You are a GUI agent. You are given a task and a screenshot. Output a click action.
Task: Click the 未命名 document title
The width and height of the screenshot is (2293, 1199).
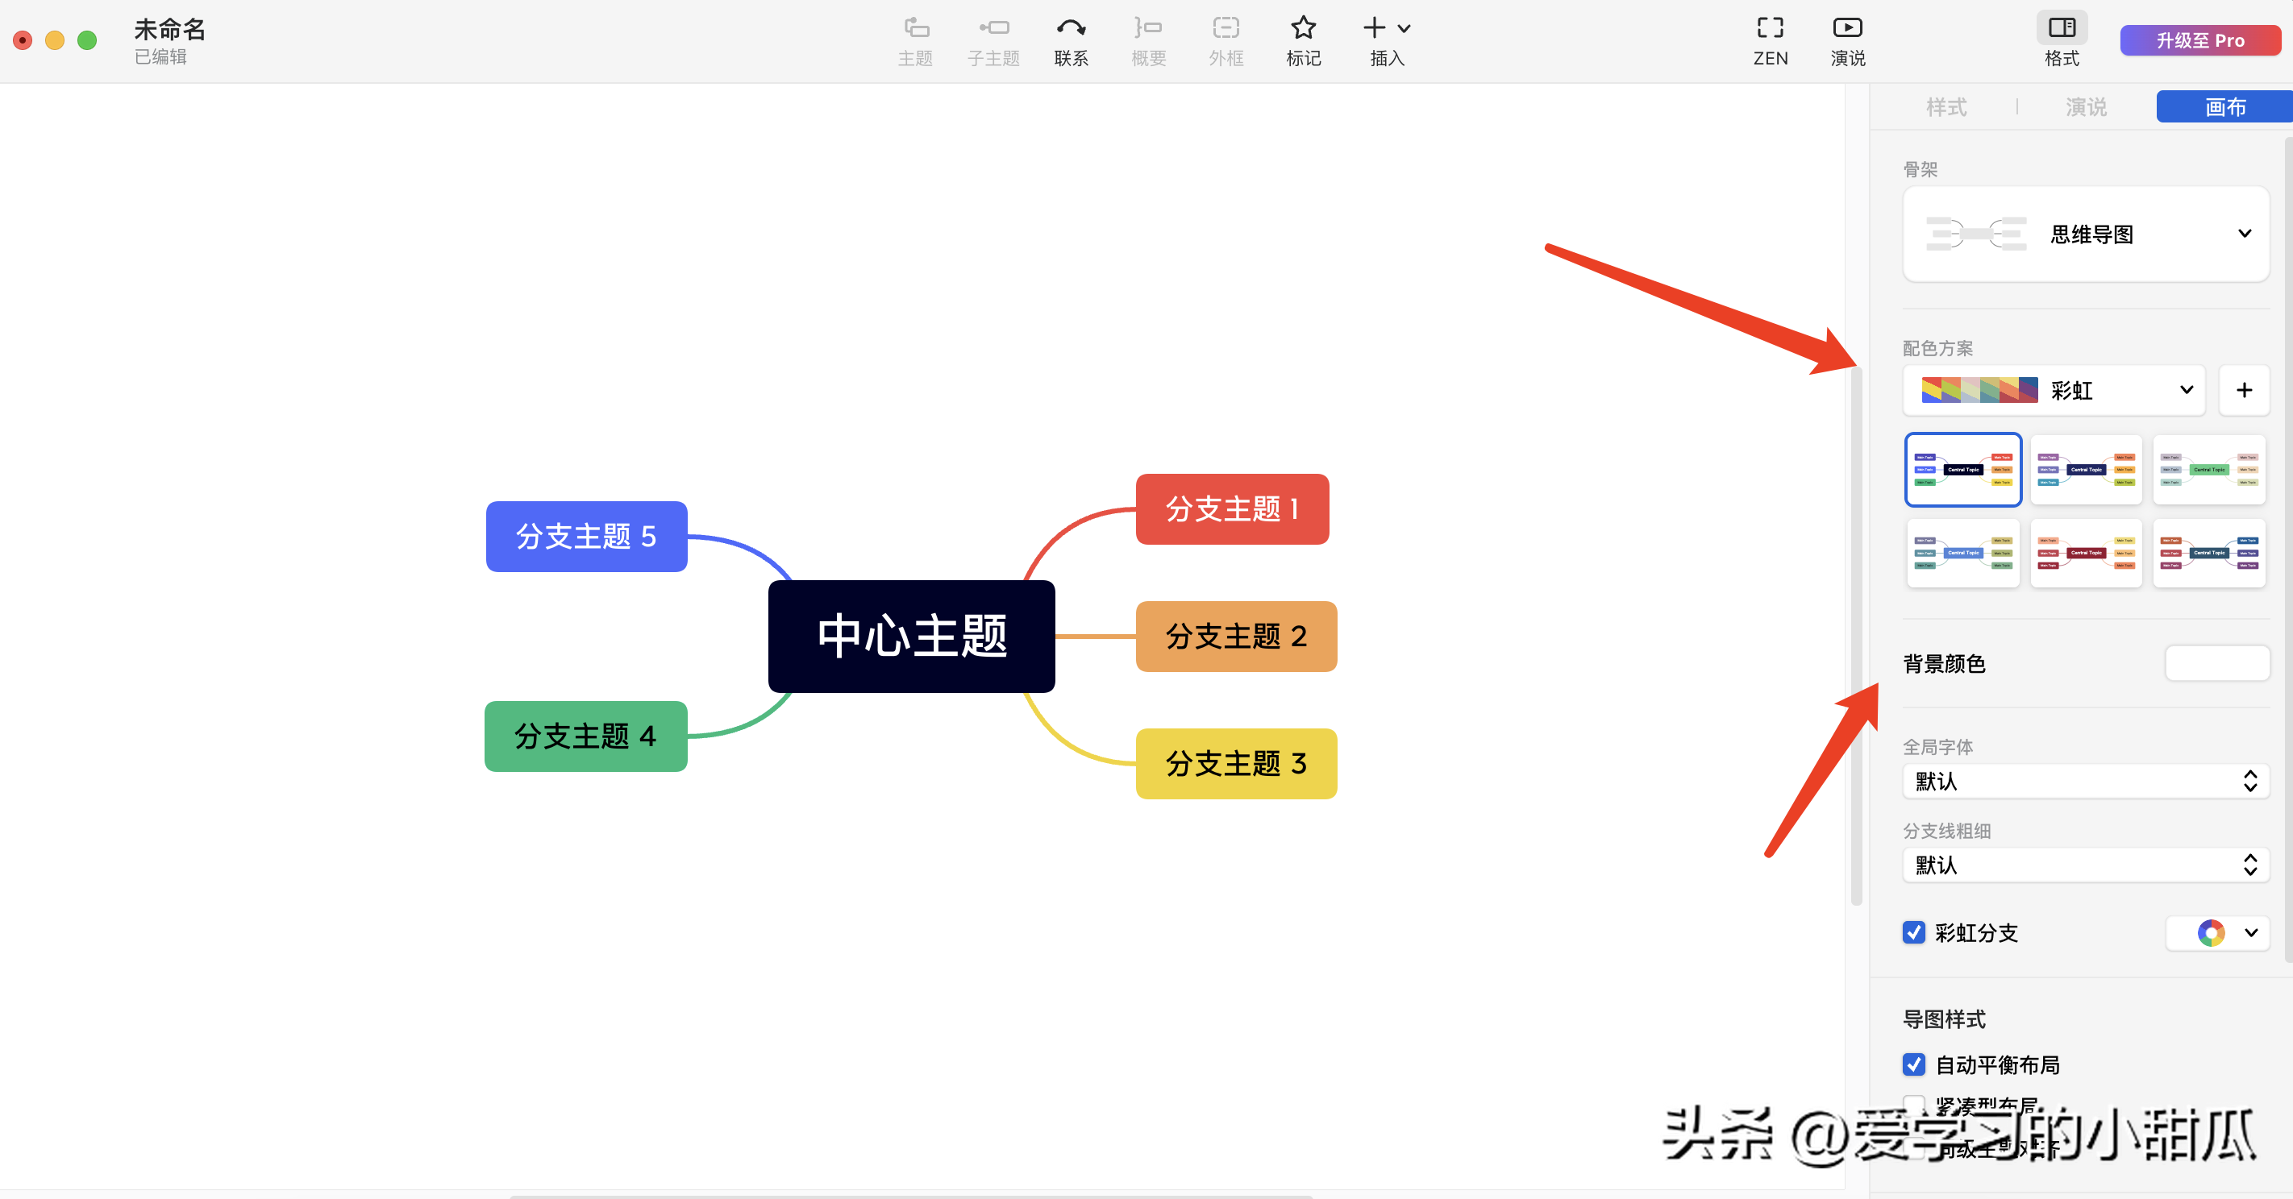[x=170, y=29]
